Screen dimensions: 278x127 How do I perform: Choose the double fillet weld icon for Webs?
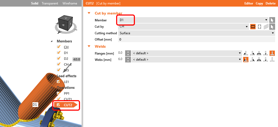tap(259, 60)
